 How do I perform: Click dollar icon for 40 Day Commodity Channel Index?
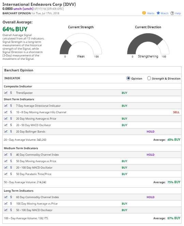coord(11,155)
